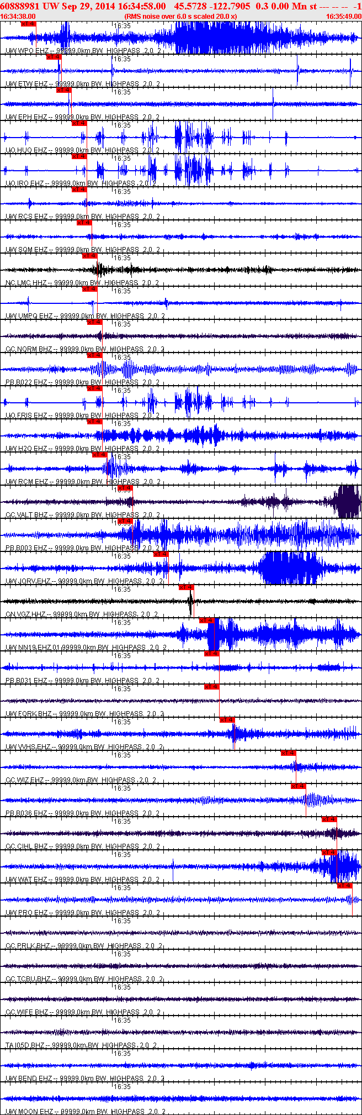Screen dimensions: 362x1115
Task: Click the 'CC TCBU BHZ' station label
Action: [x=28, y=979]
